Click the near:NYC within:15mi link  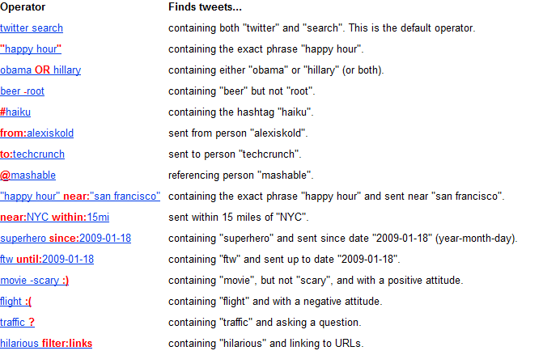[x=55, y=218]
